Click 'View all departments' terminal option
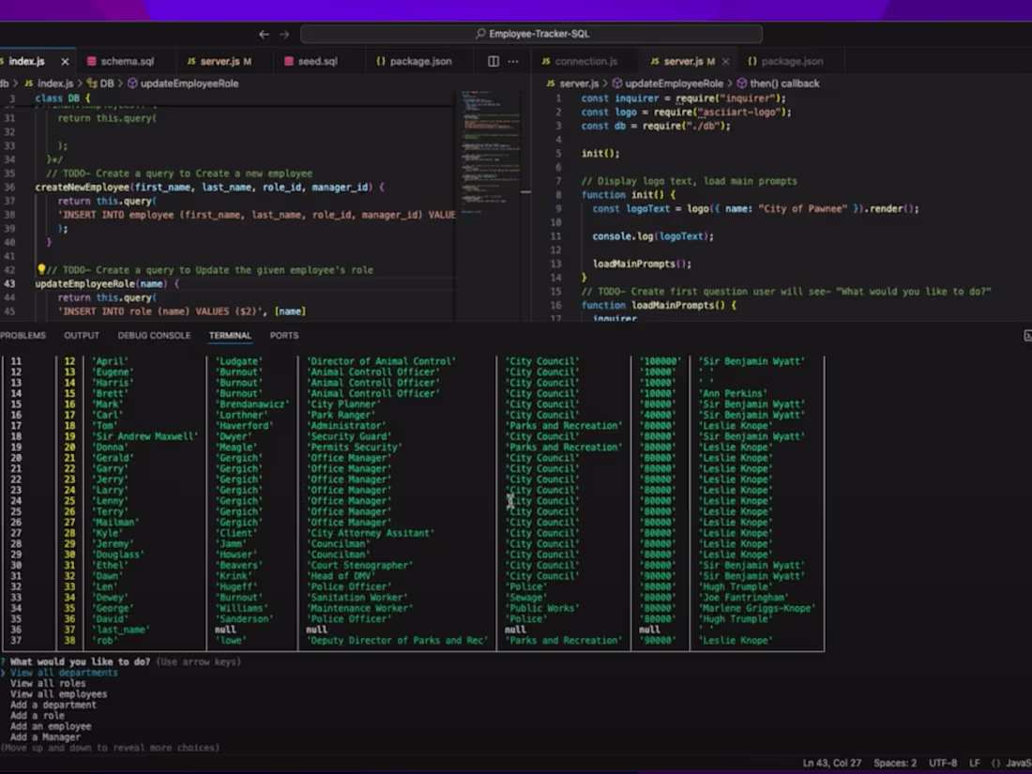Screen dimensions: 1032x774 pos(64,673)
